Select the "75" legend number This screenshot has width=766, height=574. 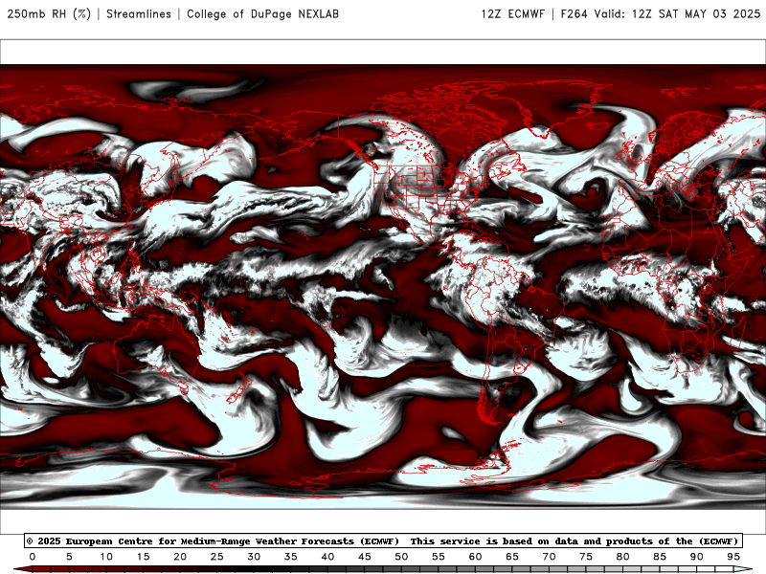(x=586, y=557)
